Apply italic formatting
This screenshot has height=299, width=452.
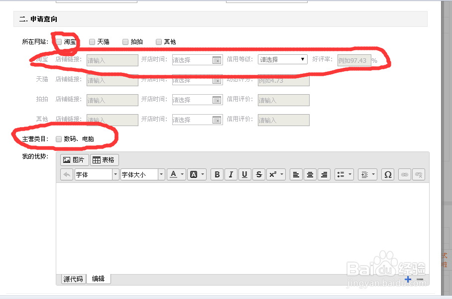click(x=231, y=174)
